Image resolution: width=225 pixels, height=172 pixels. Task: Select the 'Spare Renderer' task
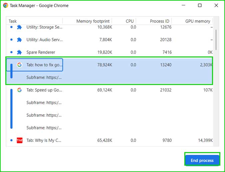(109, 52)
